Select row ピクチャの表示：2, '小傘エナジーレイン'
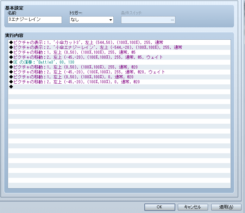 coord(119,47)
